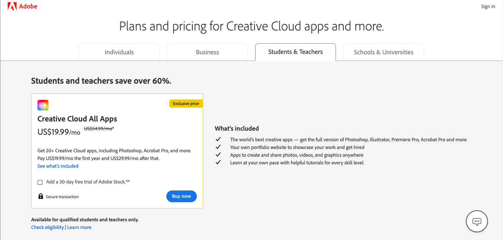The height and width of the screenshot is (240, 503).
Task: Click the portfolio website checkmark icon
Action: [x=218, y=147]
